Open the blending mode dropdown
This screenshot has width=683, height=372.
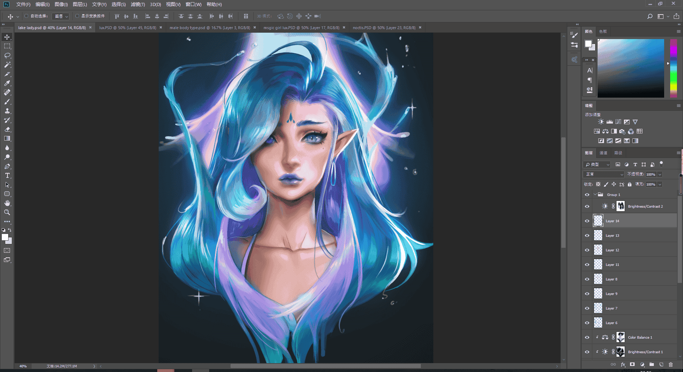coord(604,174)
